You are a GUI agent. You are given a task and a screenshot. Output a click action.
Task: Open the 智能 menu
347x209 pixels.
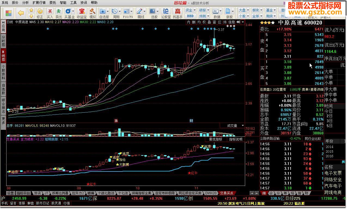coord(63,3)
